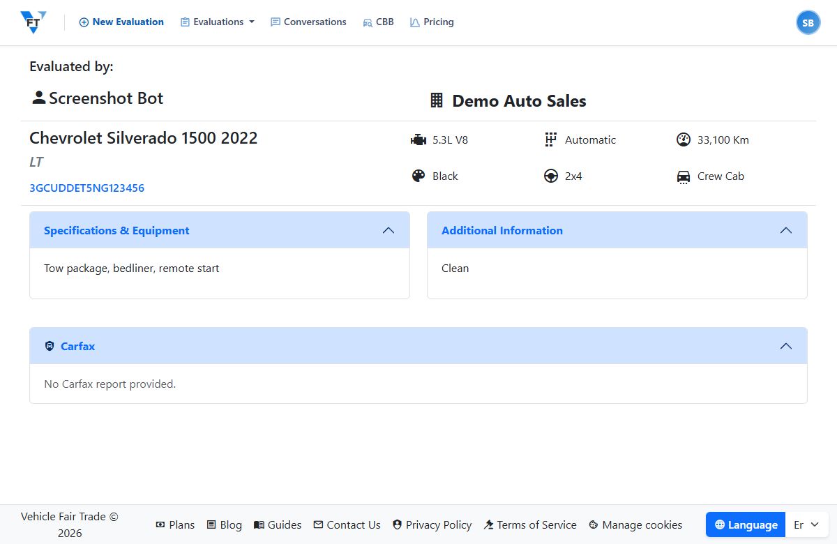Image resolution: width=837 pixels, height=544 pixels.
Task: Click the Vehicle Fair Trade logo
Action: click(x=33, y=22)
